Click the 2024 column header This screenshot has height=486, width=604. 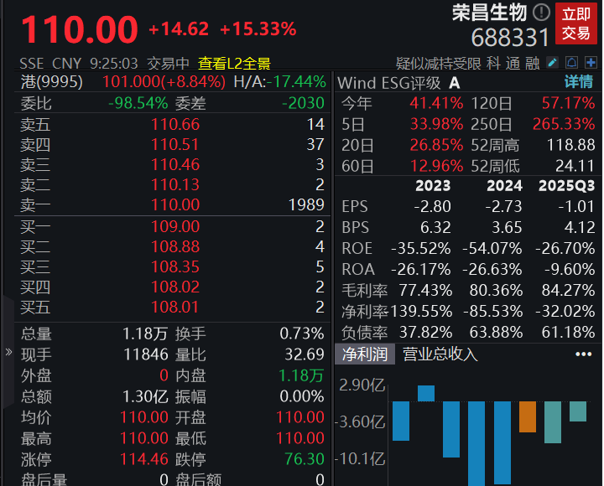(504, 186)
